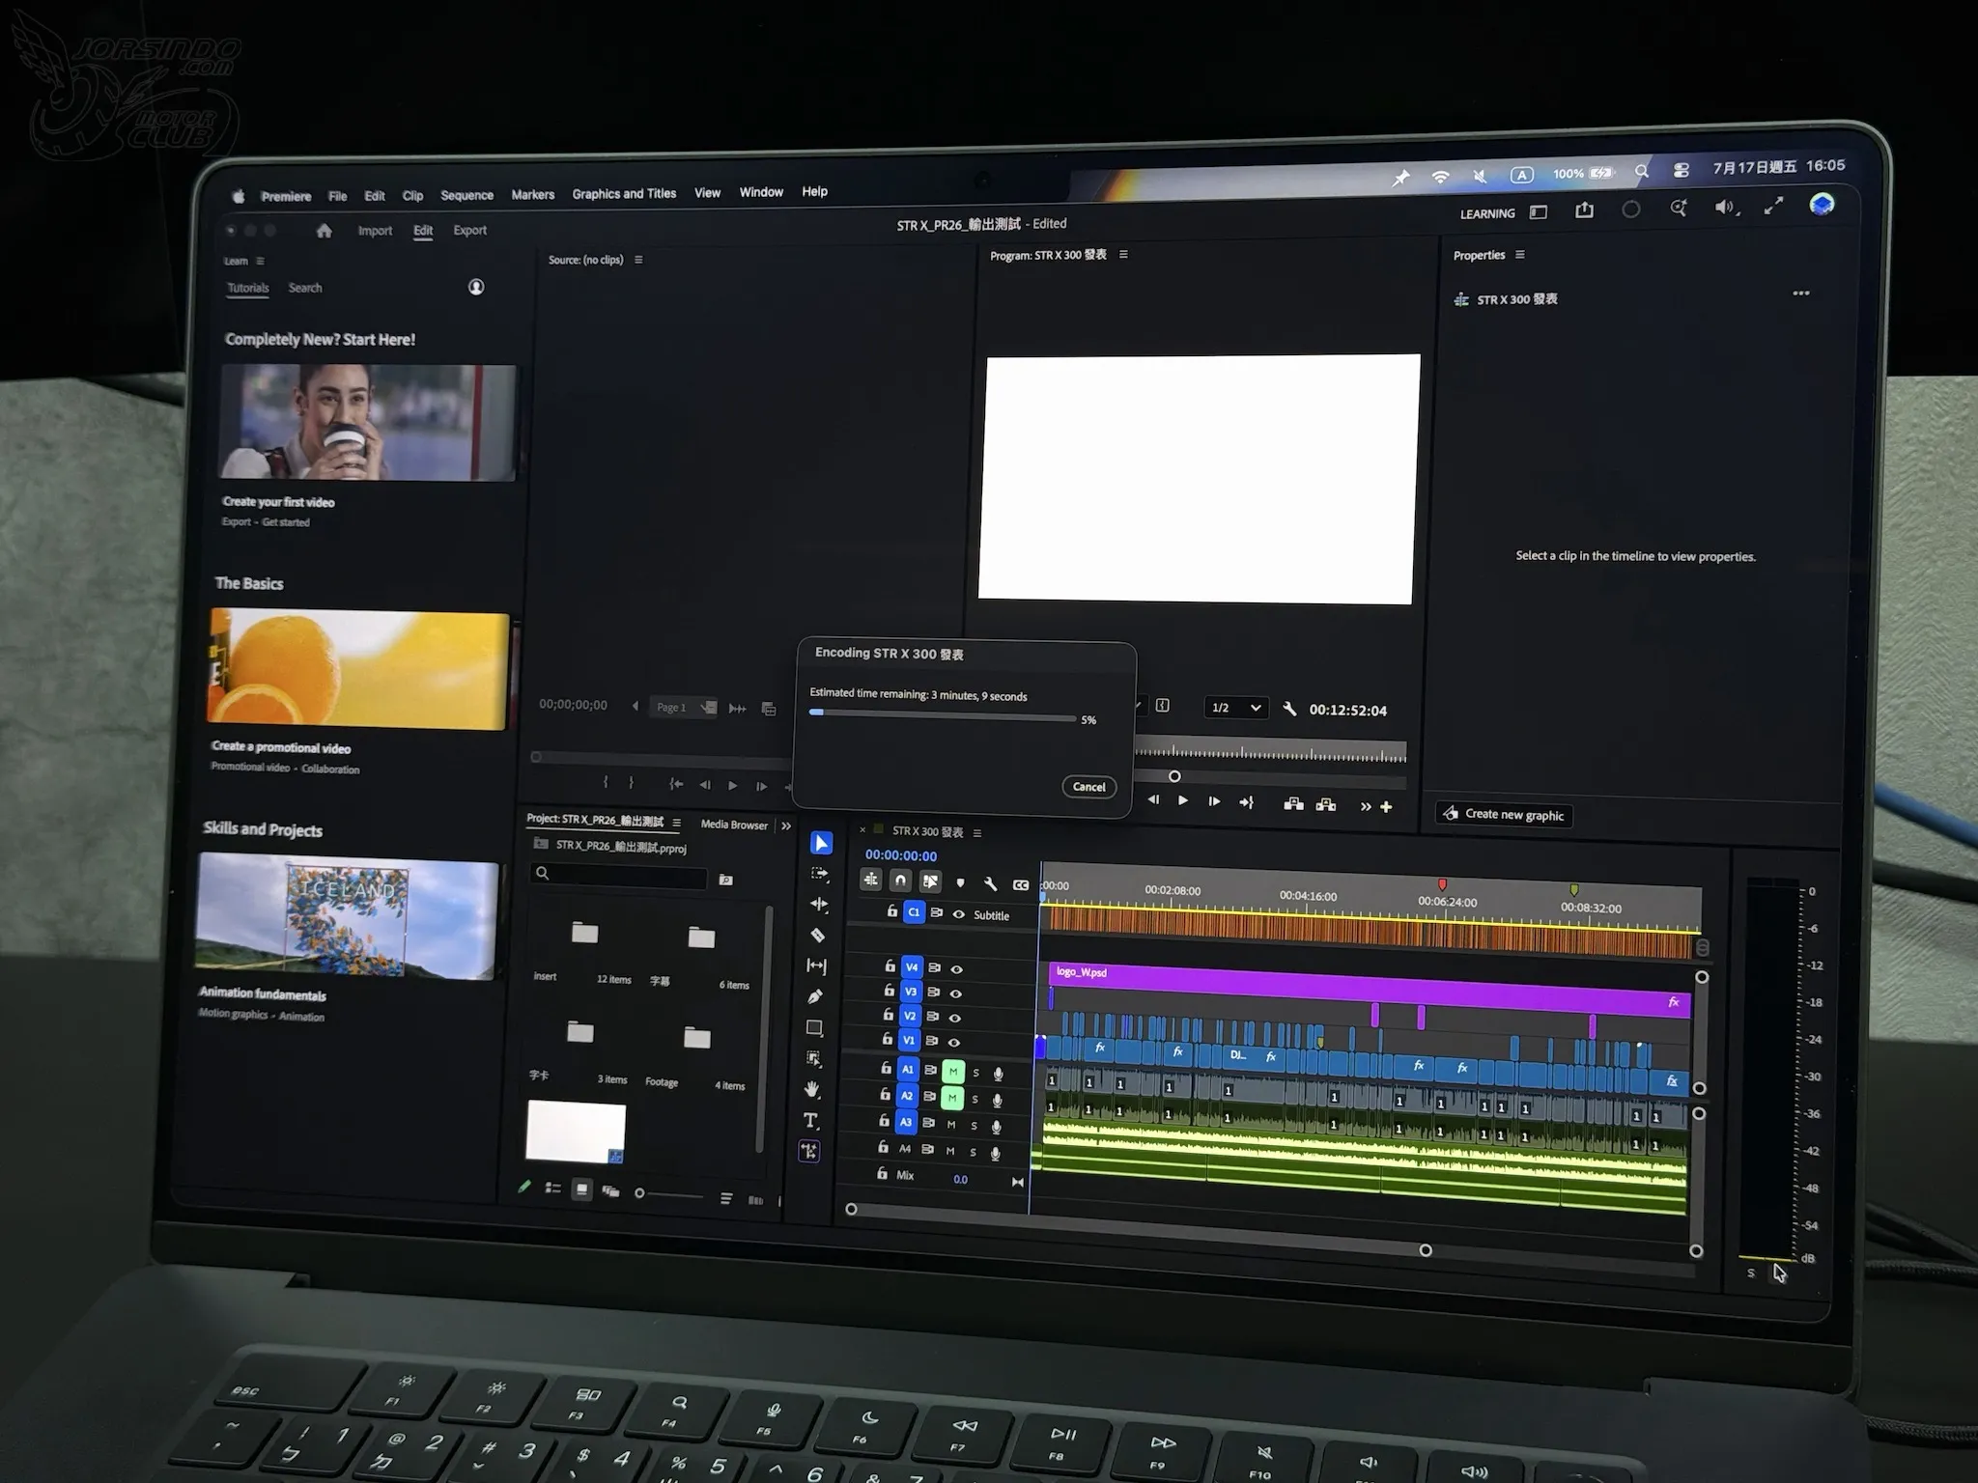Toggle linked selection in timeline
1978x1483 pixels.
tap(930, 881)
